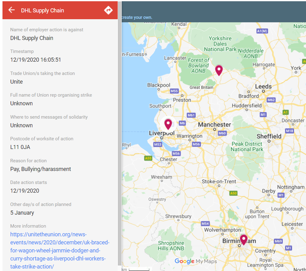Click the back arrow in red header
Image resolution: width=306 pixels, height=271 pixels.
pos(11,10)
